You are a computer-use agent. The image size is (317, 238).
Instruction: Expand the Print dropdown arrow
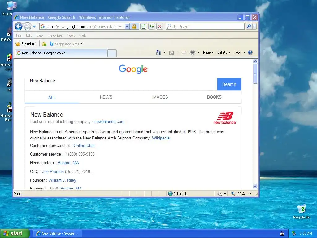point(198,52)
